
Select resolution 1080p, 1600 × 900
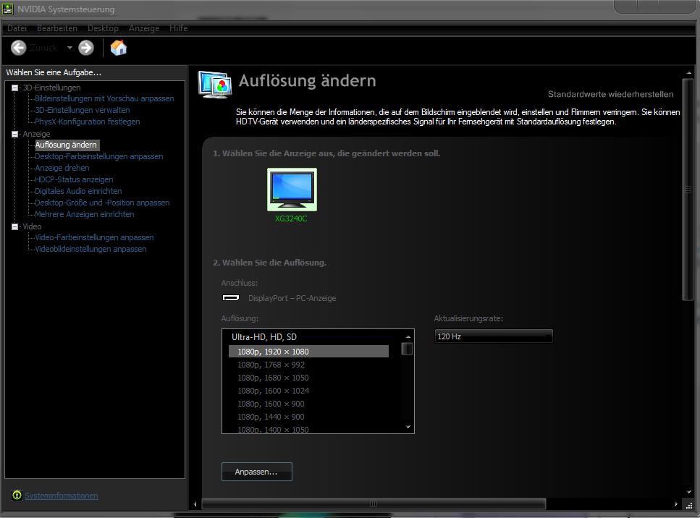(308, 404)
